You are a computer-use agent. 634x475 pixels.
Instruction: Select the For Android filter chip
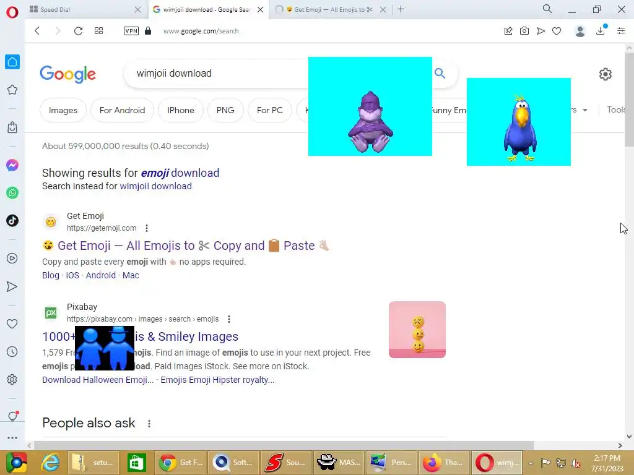click(122, 110)
